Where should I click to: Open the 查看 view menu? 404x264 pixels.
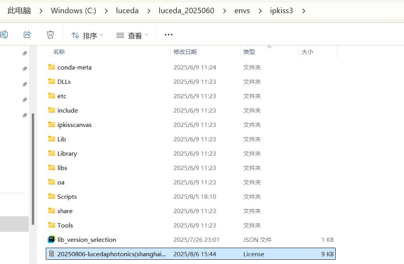[132, 35]
